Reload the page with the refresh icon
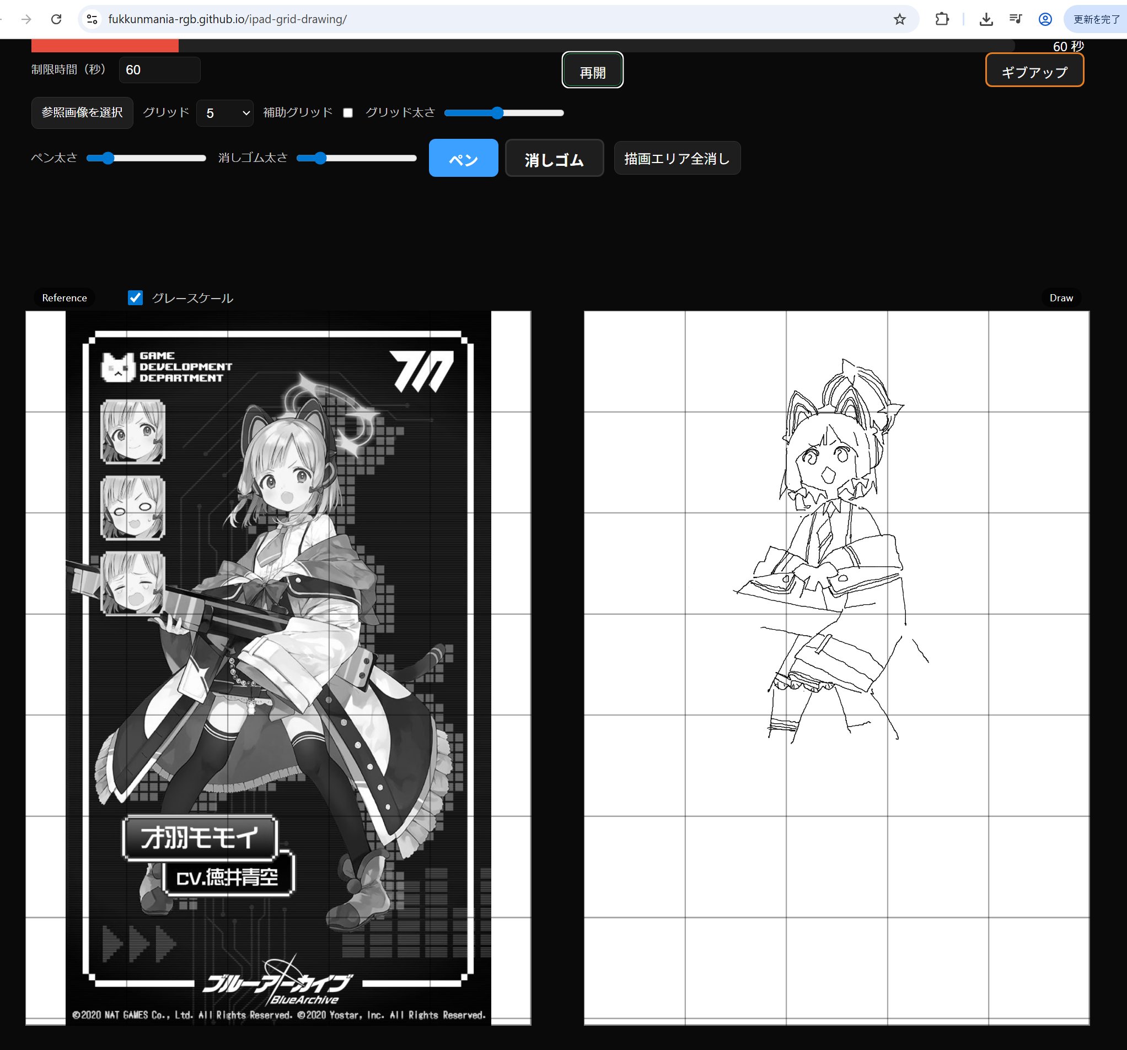This screenshot has width=1127, height=1050. (56, 19)
